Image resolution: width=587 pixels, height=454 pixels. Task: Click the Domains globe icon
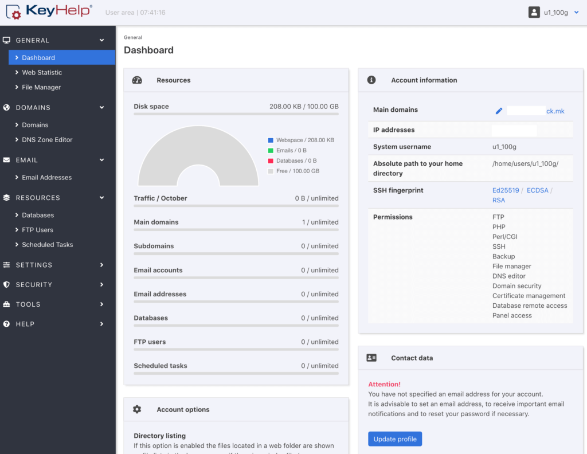tap(6, 107)
